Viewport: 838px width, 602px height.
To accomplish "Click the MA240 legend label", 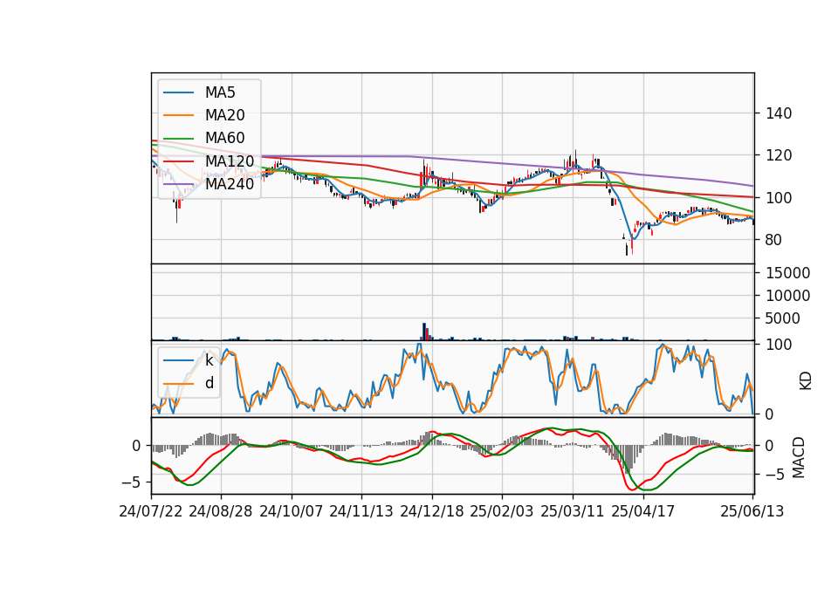I will coord(230,184).
